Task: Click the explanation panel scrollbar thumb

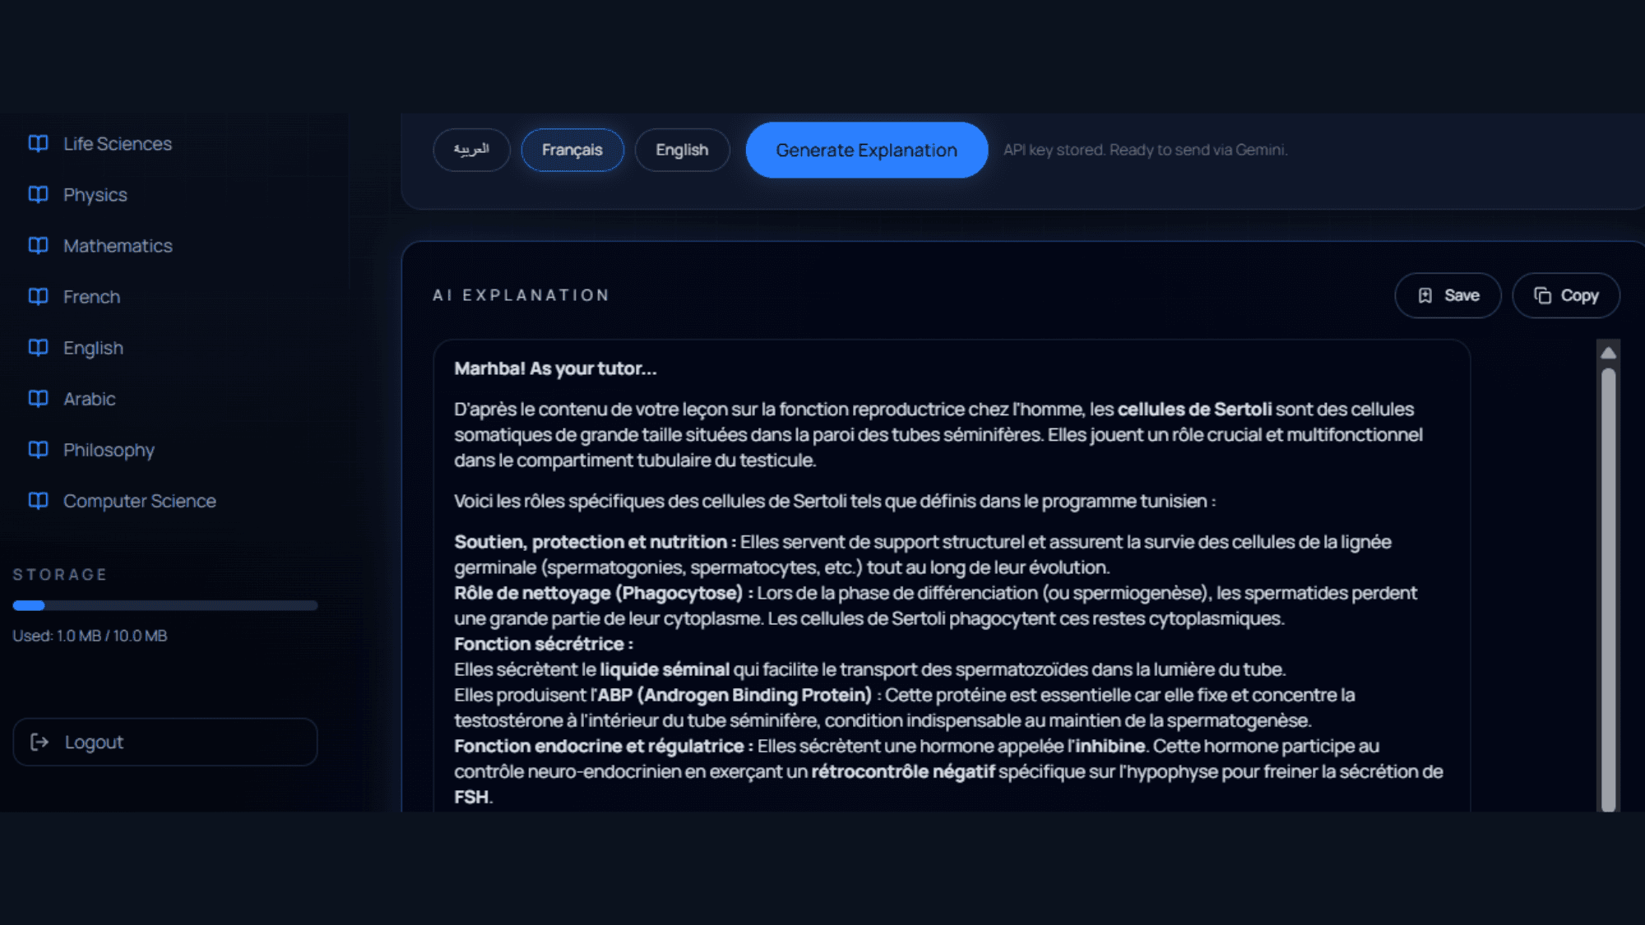Action: point(1608,576)
